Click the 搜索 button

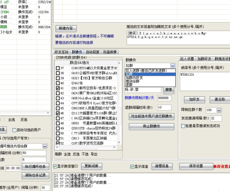click(x=169, y=90)
